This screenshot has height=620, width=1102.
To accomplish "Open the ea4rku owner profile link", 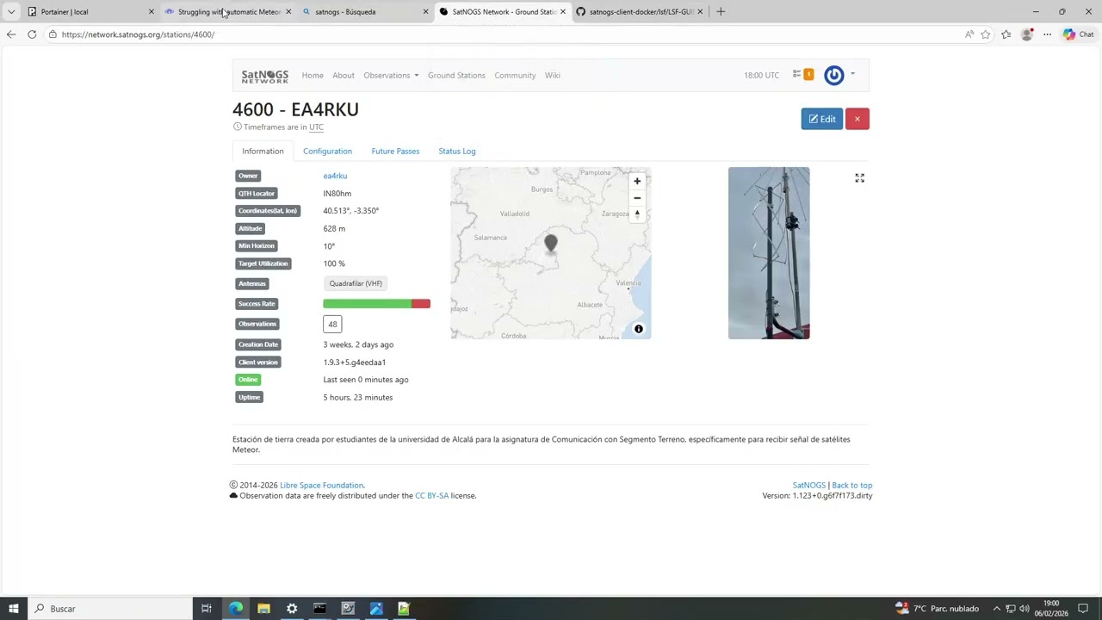I will point(335,176).
